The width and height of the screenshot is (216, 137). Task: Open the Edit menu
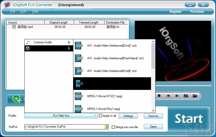(x=23, y=11)
